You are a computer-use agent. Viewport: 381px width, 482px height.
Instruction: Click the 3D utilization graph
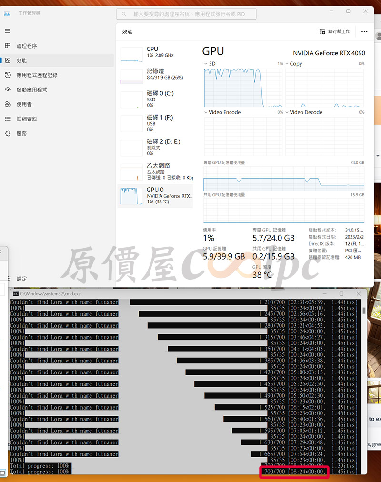point(243,88)
